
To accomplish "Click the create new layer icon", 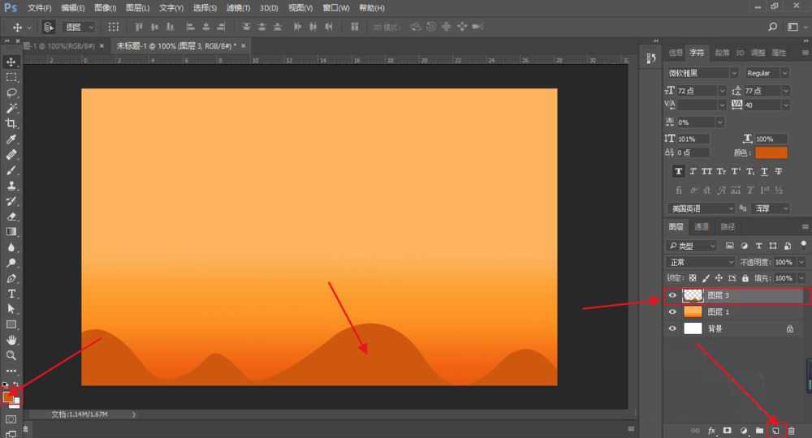I will click(775, 430).
